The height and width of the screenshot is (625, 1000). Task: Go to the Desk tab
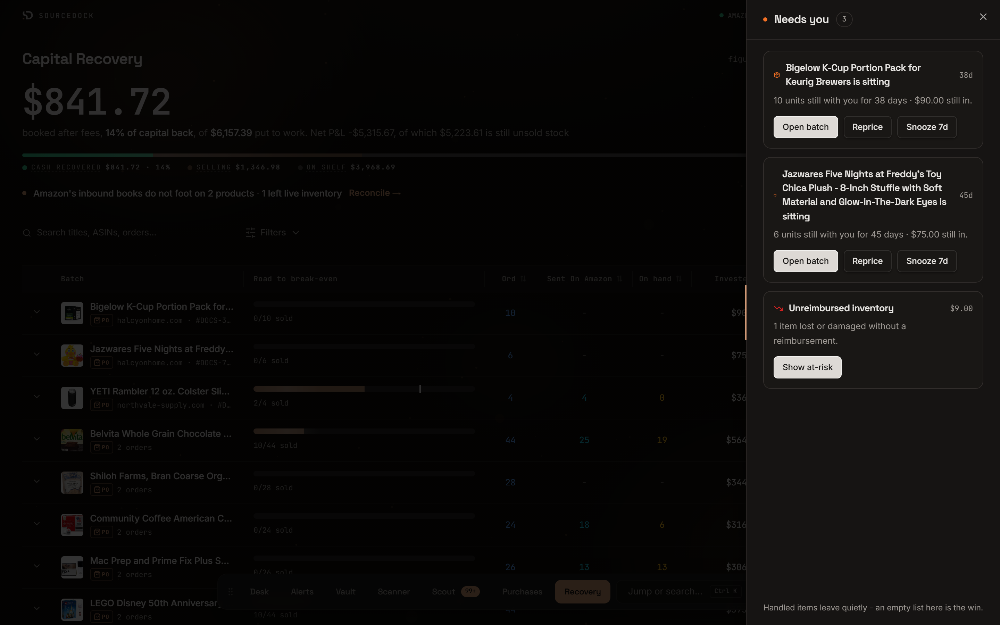click(259, 592)
